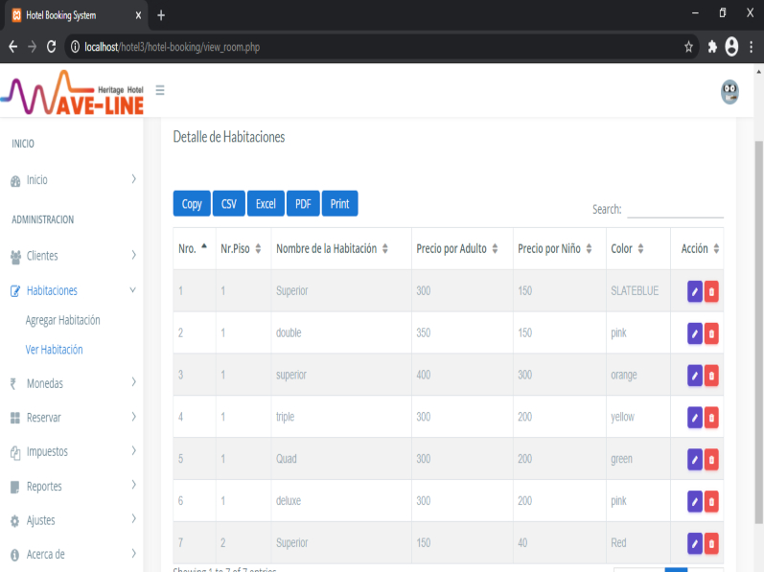Delete the double room in row 2
Image resolution: width=764 pixels, height=572 pixels.
711,333
